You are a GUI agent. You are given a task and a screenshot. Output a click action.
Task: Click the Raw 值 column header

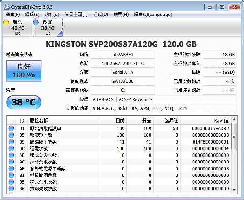pyautogui.click(x=206, y=120)
